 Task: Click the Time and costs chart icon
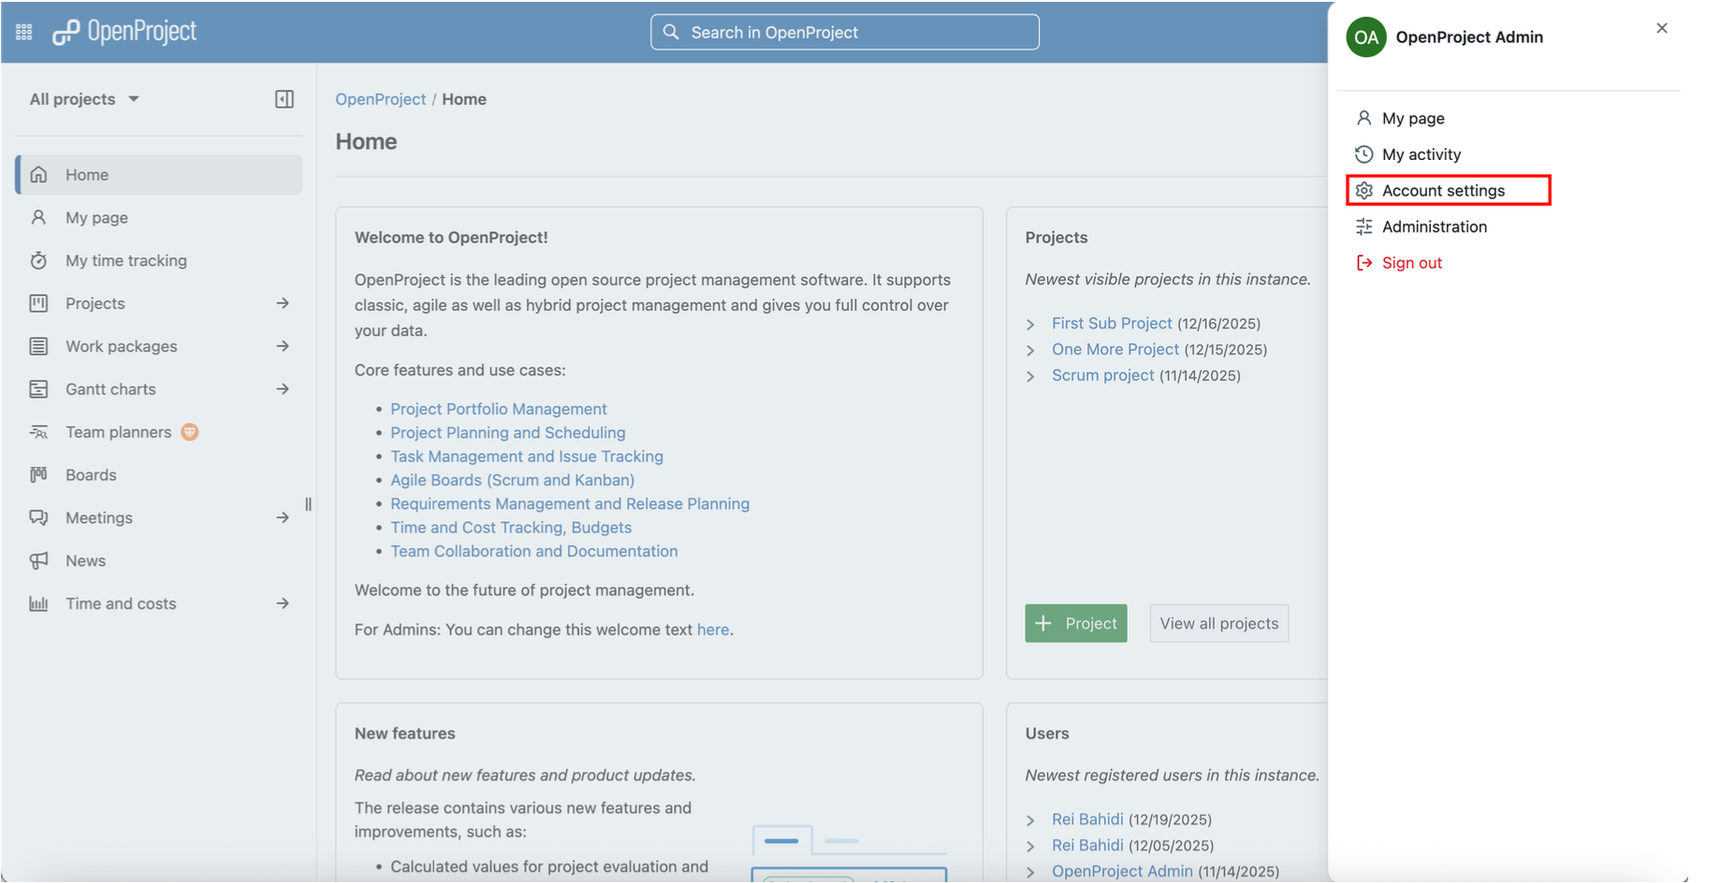38,604
